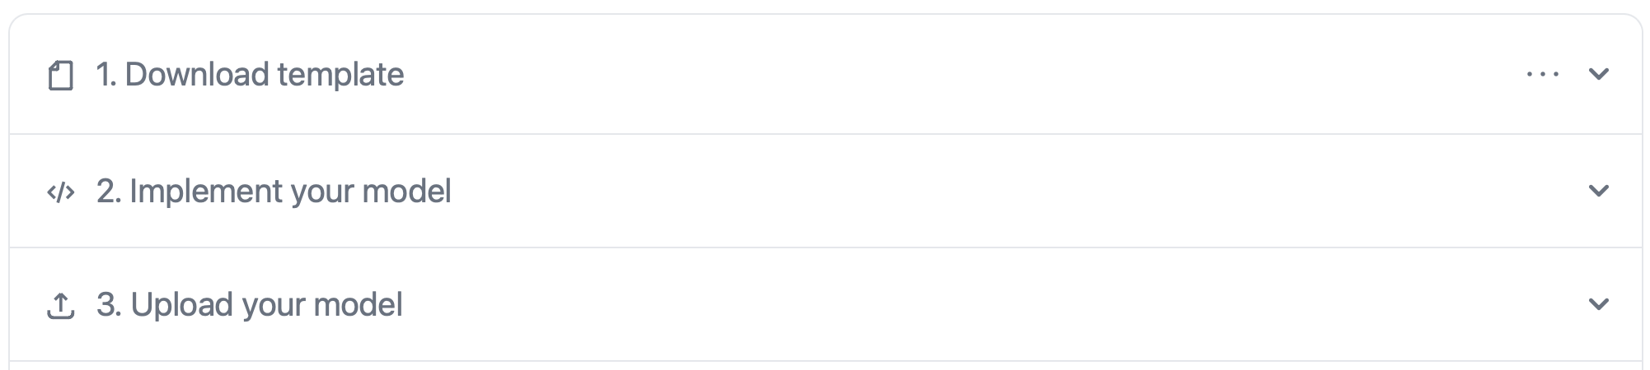
Task: Select the upload tray icon of step 3
Action: [x=61, y=305]
